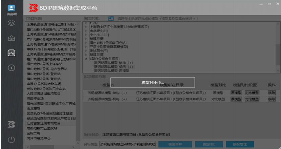
Task: Select the model picture icon in sidebar
Action: pyautogui.click(x=11, y=53)
